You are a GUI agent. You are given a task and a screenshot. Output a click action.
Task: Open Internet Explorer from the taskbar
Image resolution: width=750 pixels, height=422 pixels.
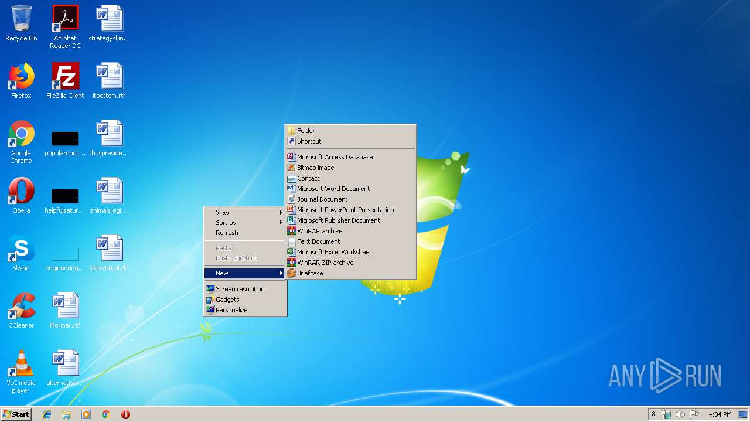47,414
